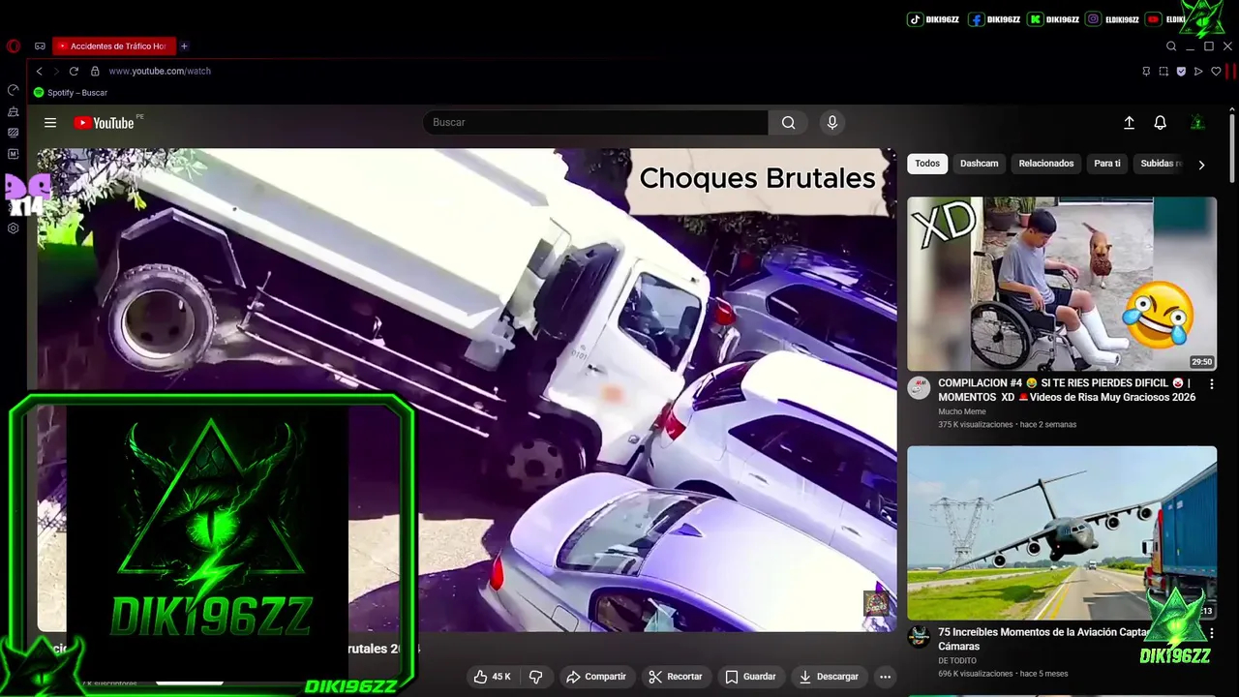Open a new browser tab with the plus
The image size is (1239, 697).
click(184, 45)
